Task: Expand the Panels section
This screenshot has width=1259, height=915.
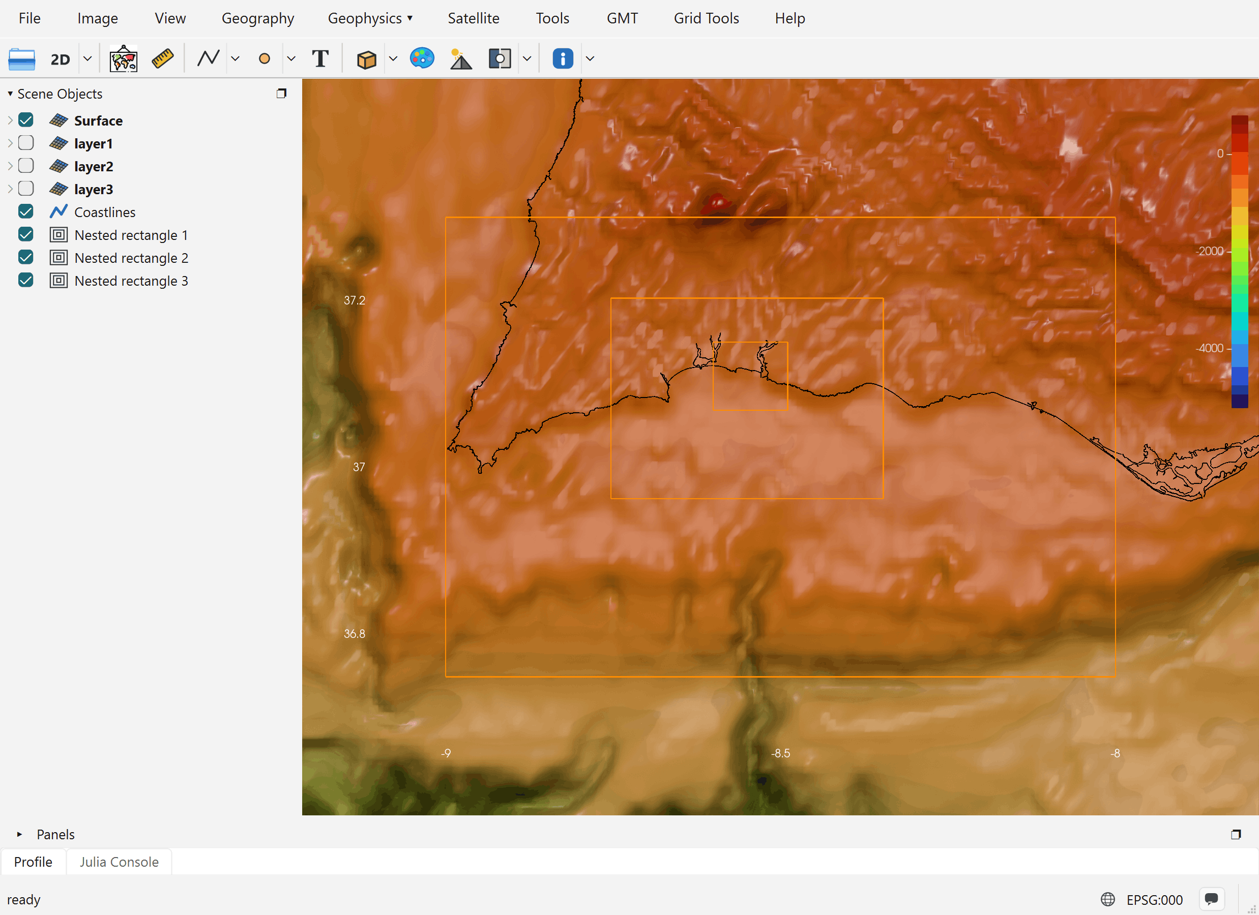Action: tap(19, 834)
